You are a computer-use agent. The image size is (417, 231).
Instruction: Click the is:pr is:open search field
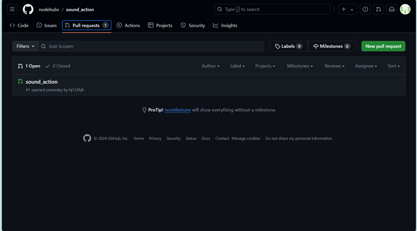(x=151, y=46)
